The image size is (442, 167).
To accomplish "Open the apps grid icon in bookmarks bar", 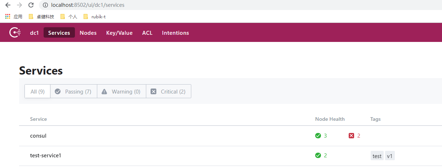I will 8,16.
